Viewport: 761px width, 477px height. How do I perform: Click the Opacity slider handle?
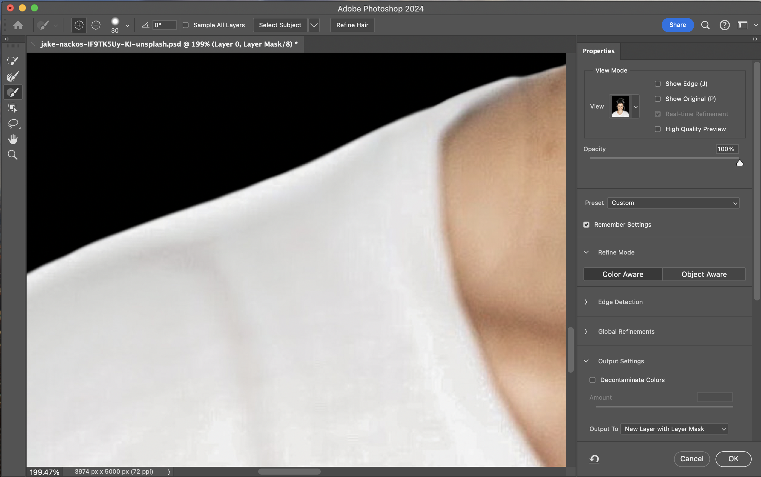pos(740,163)
